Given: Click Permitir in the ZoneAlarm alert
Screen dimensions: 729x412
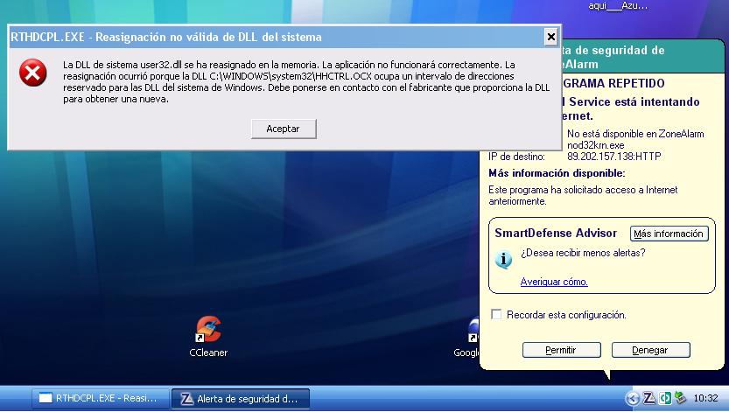Looking at the screenshot, I should coord(561,350).
